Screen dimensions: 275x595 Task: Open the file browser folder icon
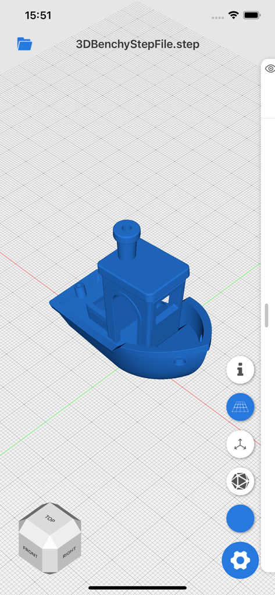pos(24,44)
